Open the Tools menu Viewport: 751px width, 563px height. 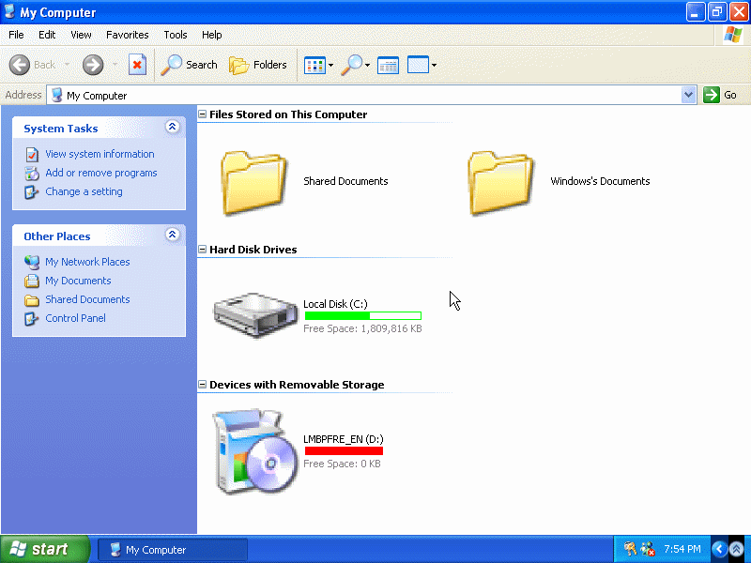pos(176,35)
